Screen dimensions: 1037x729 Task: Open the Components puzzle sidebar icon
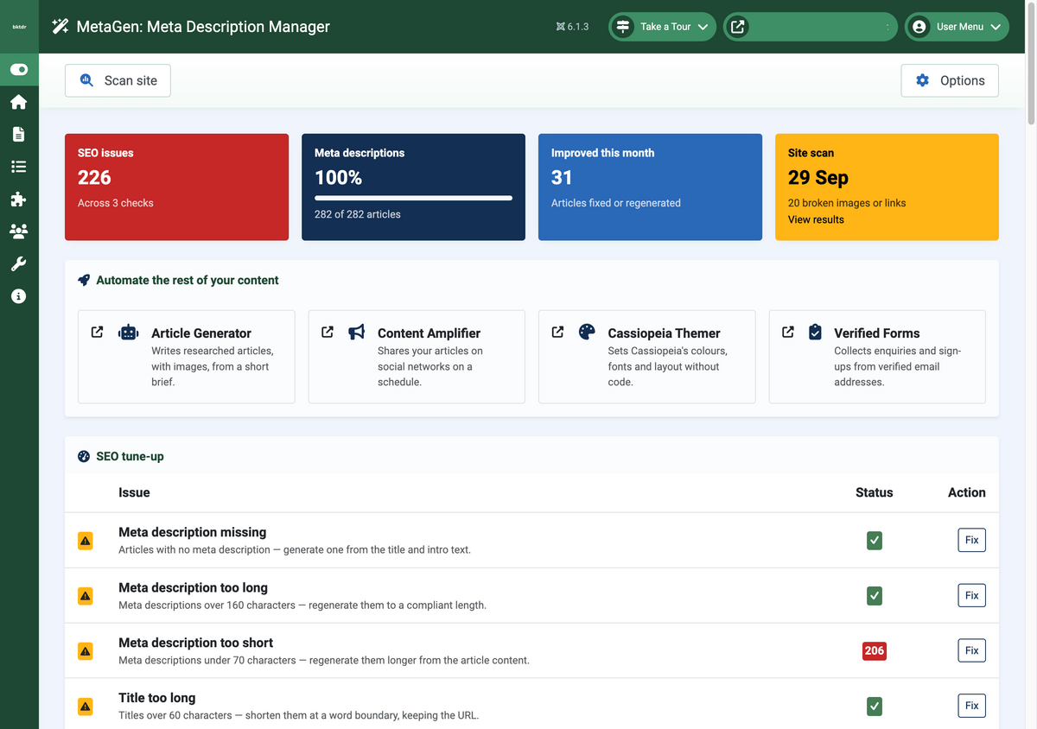pyautogui.click(x=19, y=199)
